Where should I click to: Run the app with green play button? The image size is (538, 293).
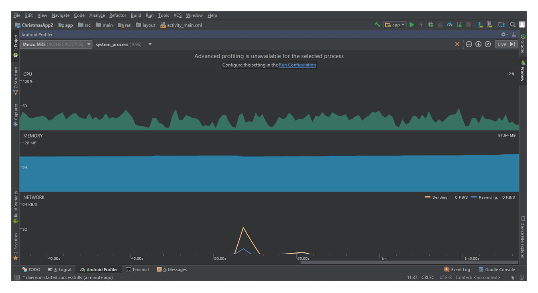point(412,25)
